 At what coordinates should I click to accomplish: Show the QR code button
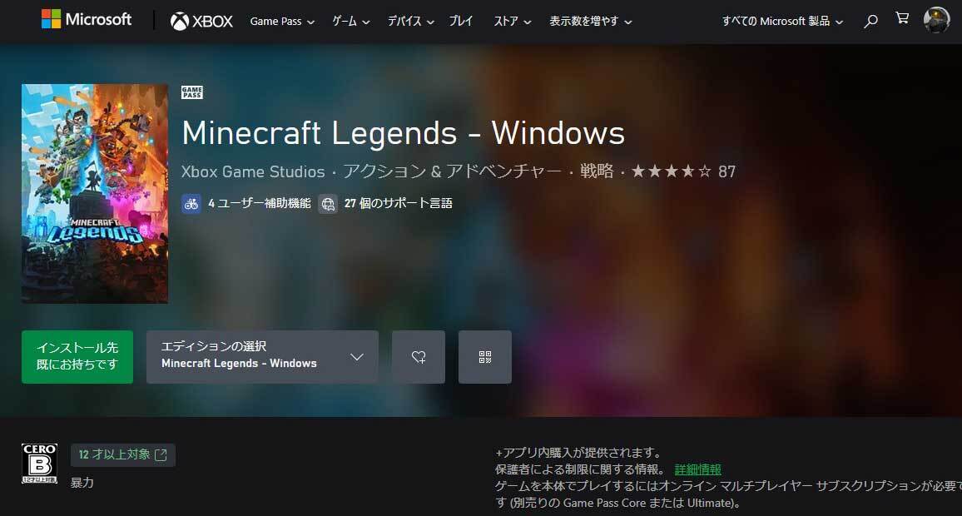pyautogui.click(x=484, y=357)
